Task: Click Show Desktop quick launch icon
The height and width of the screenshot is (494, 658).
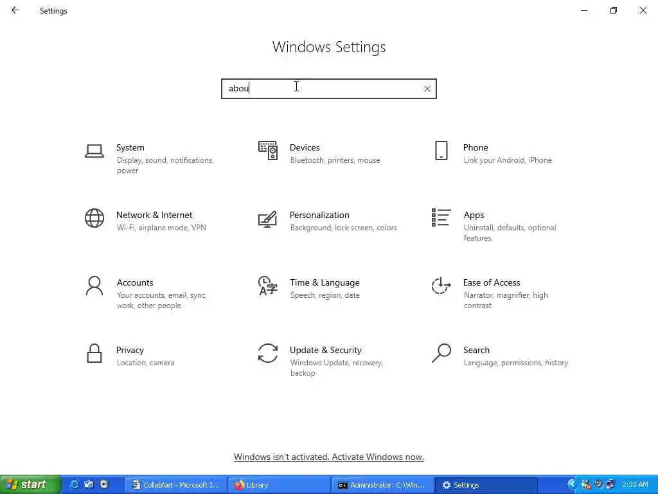Action: [x=89, y=485]
